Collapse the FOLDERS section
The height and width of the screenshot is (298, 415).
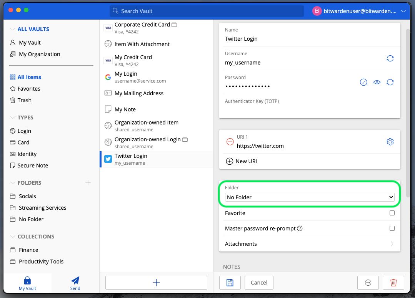(12, 182)
